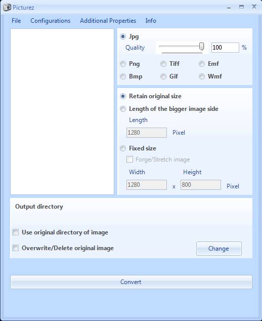Toggle the Forge/Stretch image checkbox
This screenshot has height=321, width=262.
[x=129, y=159]
